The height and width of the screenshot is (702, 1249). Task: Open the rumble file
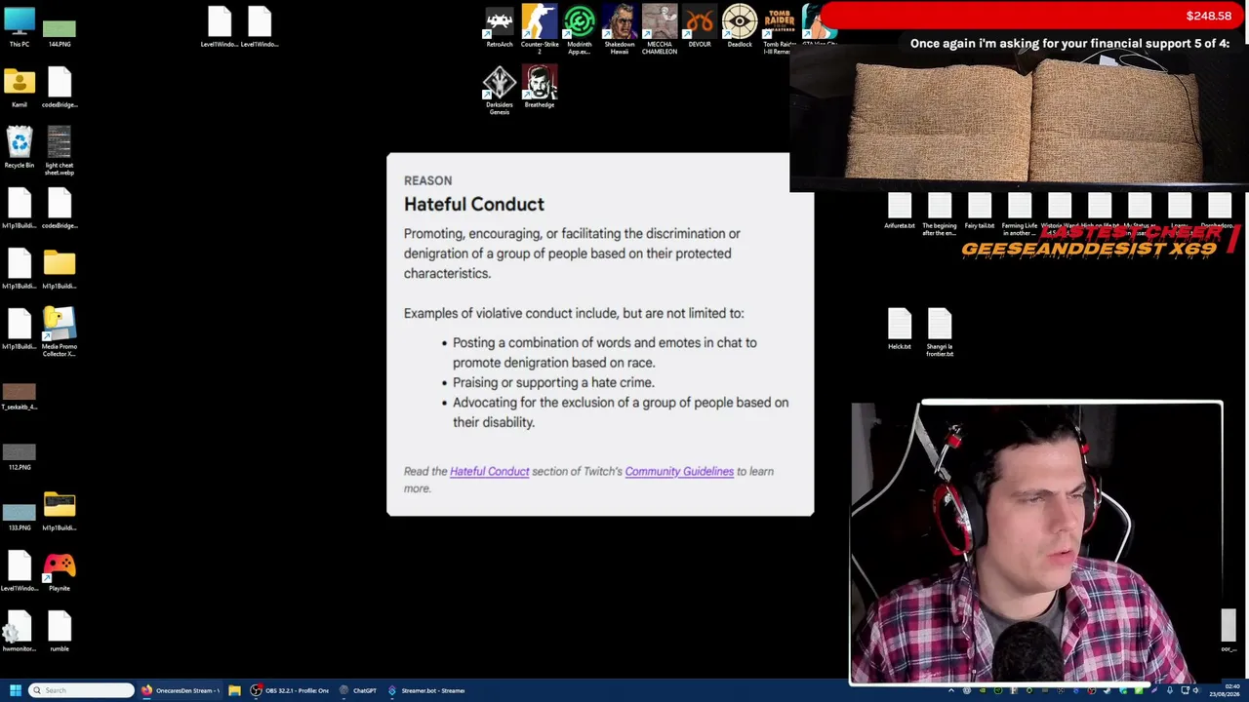point(60,631)
